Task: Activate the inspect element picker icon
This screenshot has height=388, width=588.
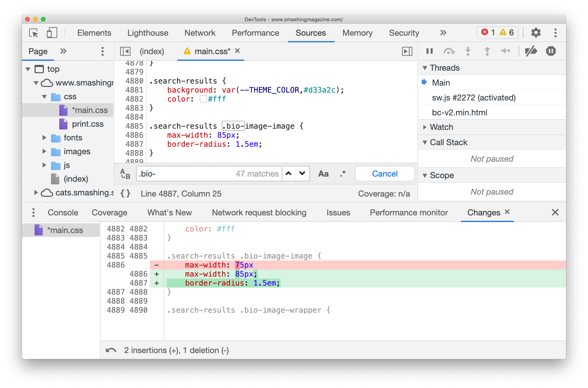Action: 34,33
